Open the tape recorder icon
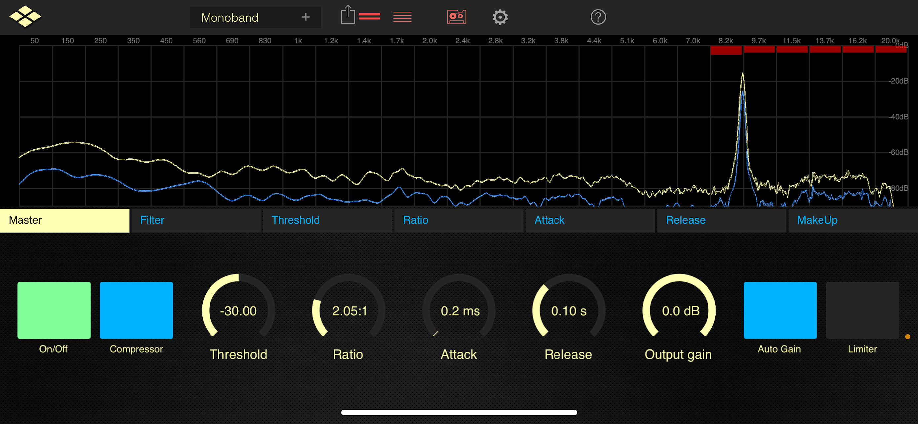 (456, 17)
